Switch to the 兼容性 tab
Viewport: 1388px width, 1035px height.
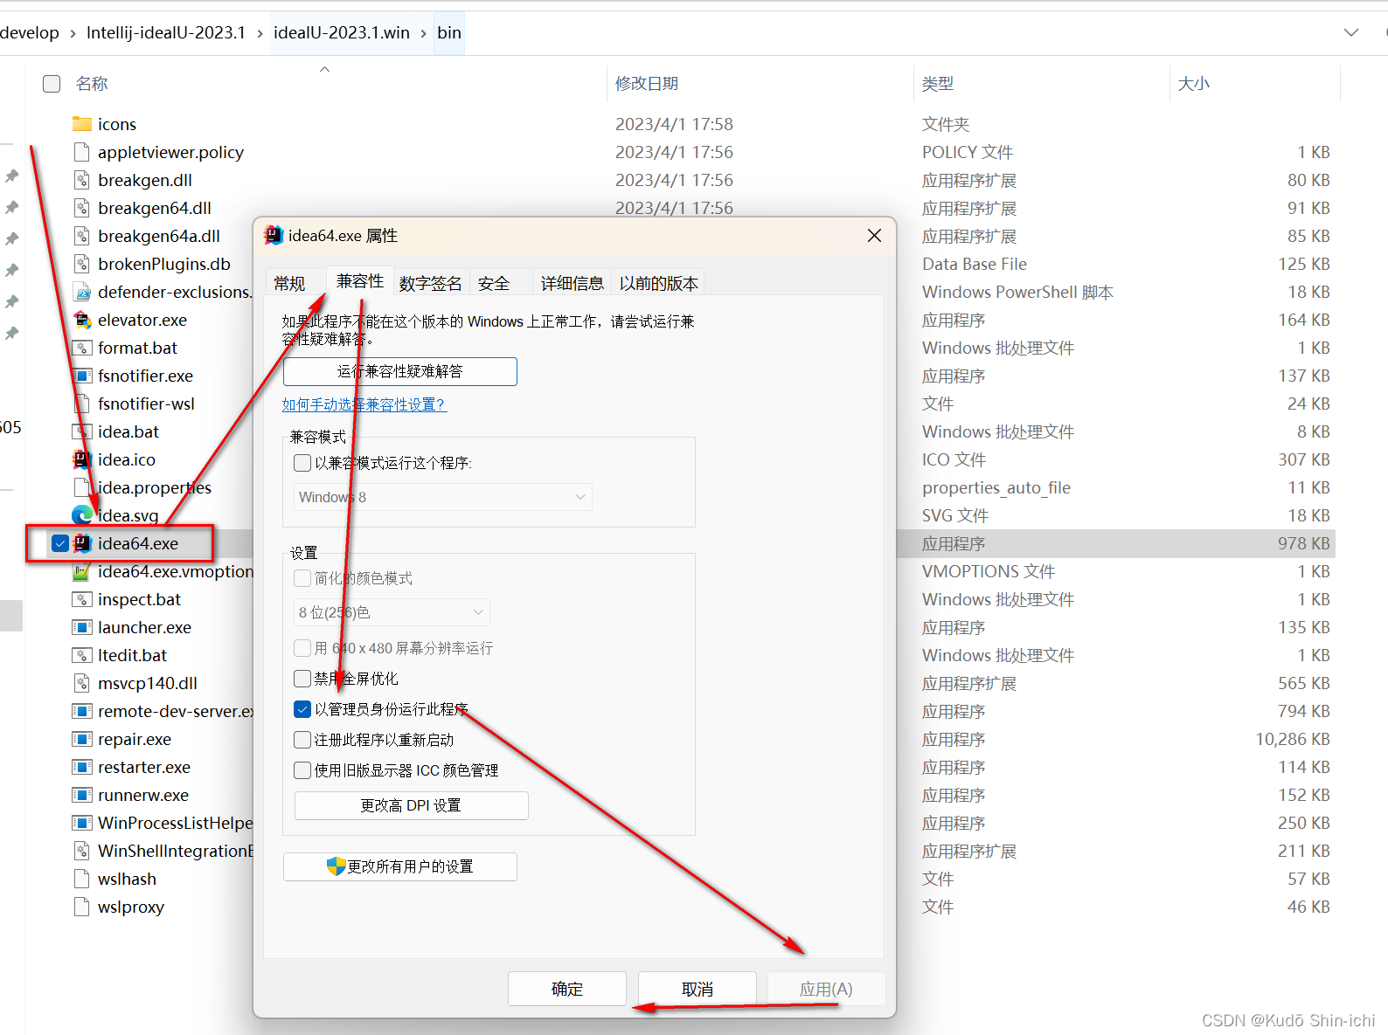tap(360, 280)
